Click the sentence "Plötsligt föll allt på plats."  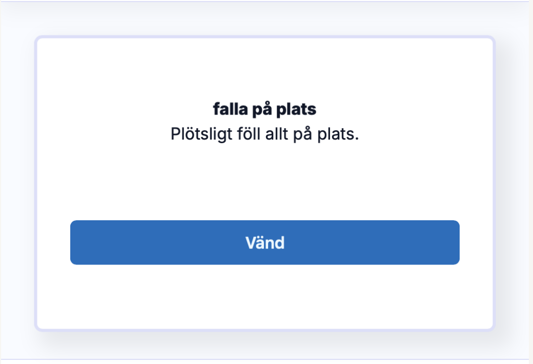[x=264, y=134]
